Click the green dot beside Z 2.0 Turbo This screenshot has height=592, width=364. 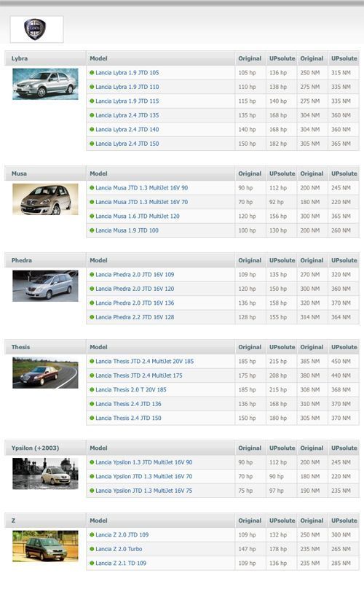(x=92, y=549)
